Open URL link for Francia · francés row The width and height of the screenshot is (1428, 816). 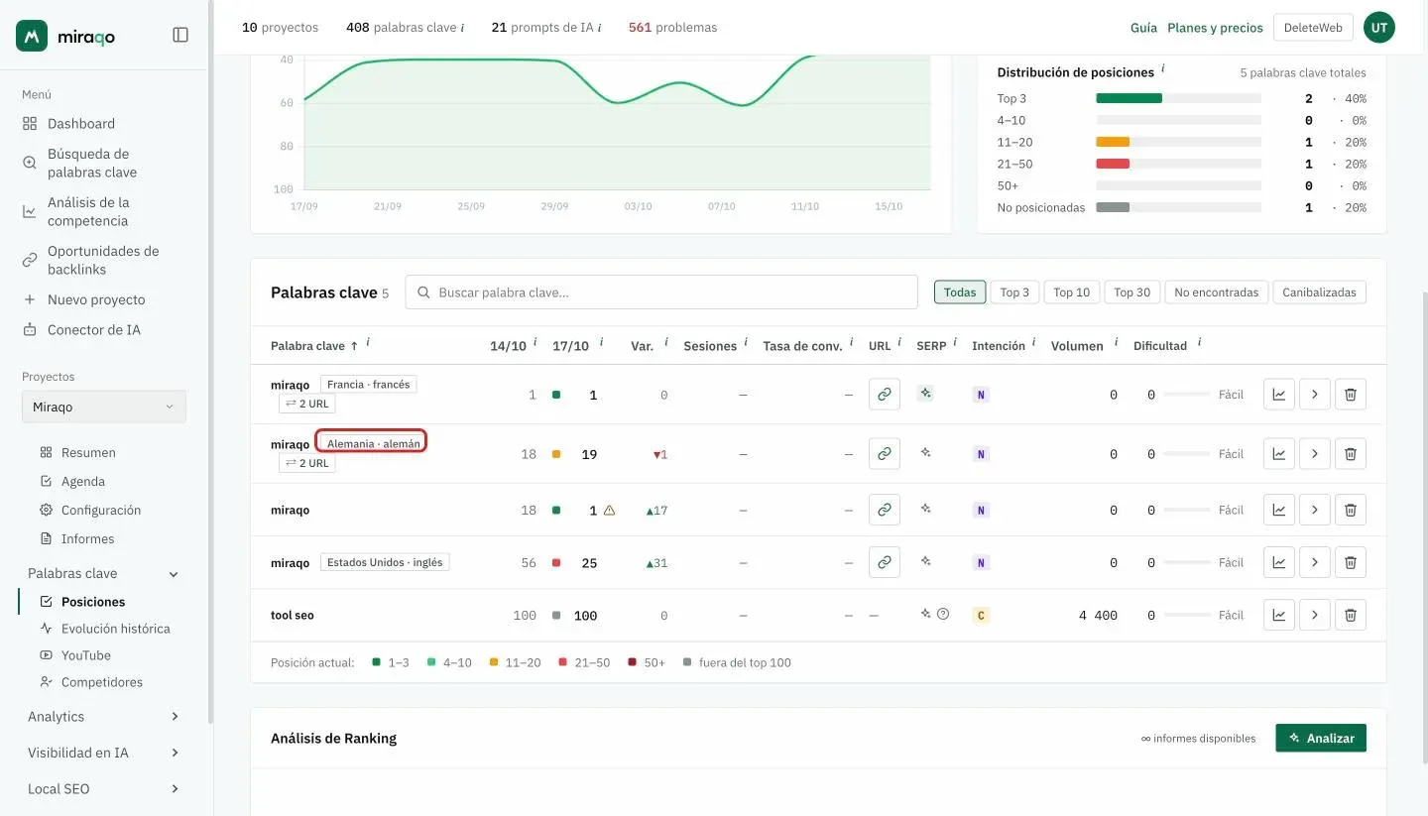pyautogui.click(x=884, y=394)
